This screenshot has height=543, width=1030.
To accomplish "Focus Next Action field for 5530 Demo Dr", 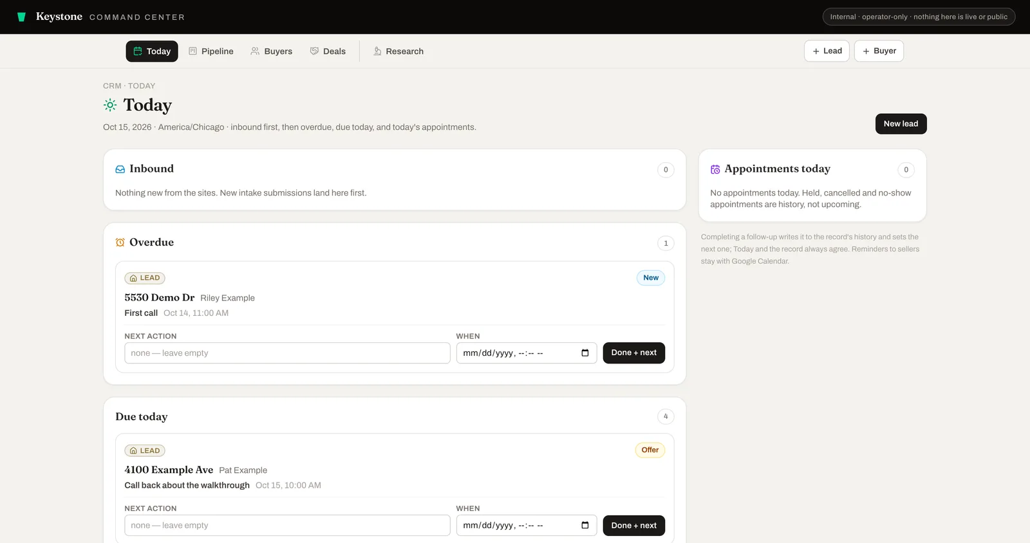I will [x=287, y=353].
